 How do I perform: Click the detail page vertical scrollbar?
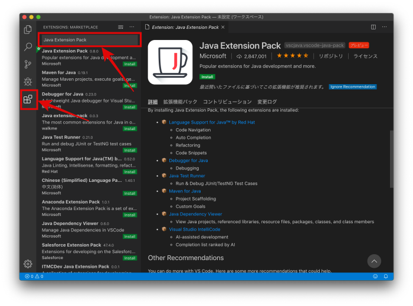coord(391,159)
